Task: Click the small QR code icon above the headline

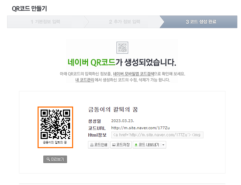Action: click(122, 48)
